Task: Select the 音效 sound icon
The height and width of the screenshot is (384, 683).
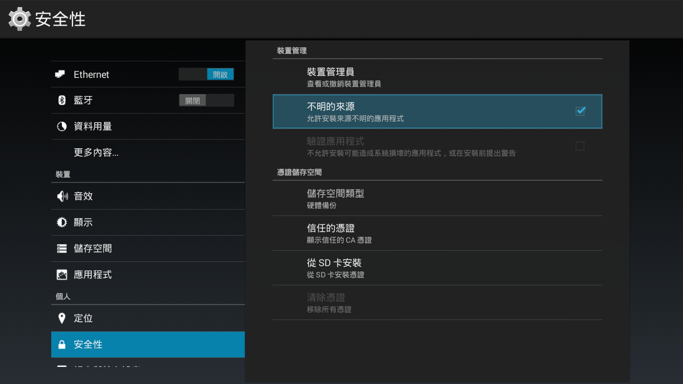Action: coord(60,196)
